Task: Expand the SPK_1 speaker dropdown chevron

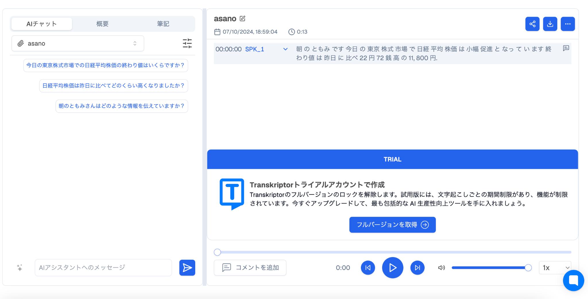Action: click(x=285, y=49)
